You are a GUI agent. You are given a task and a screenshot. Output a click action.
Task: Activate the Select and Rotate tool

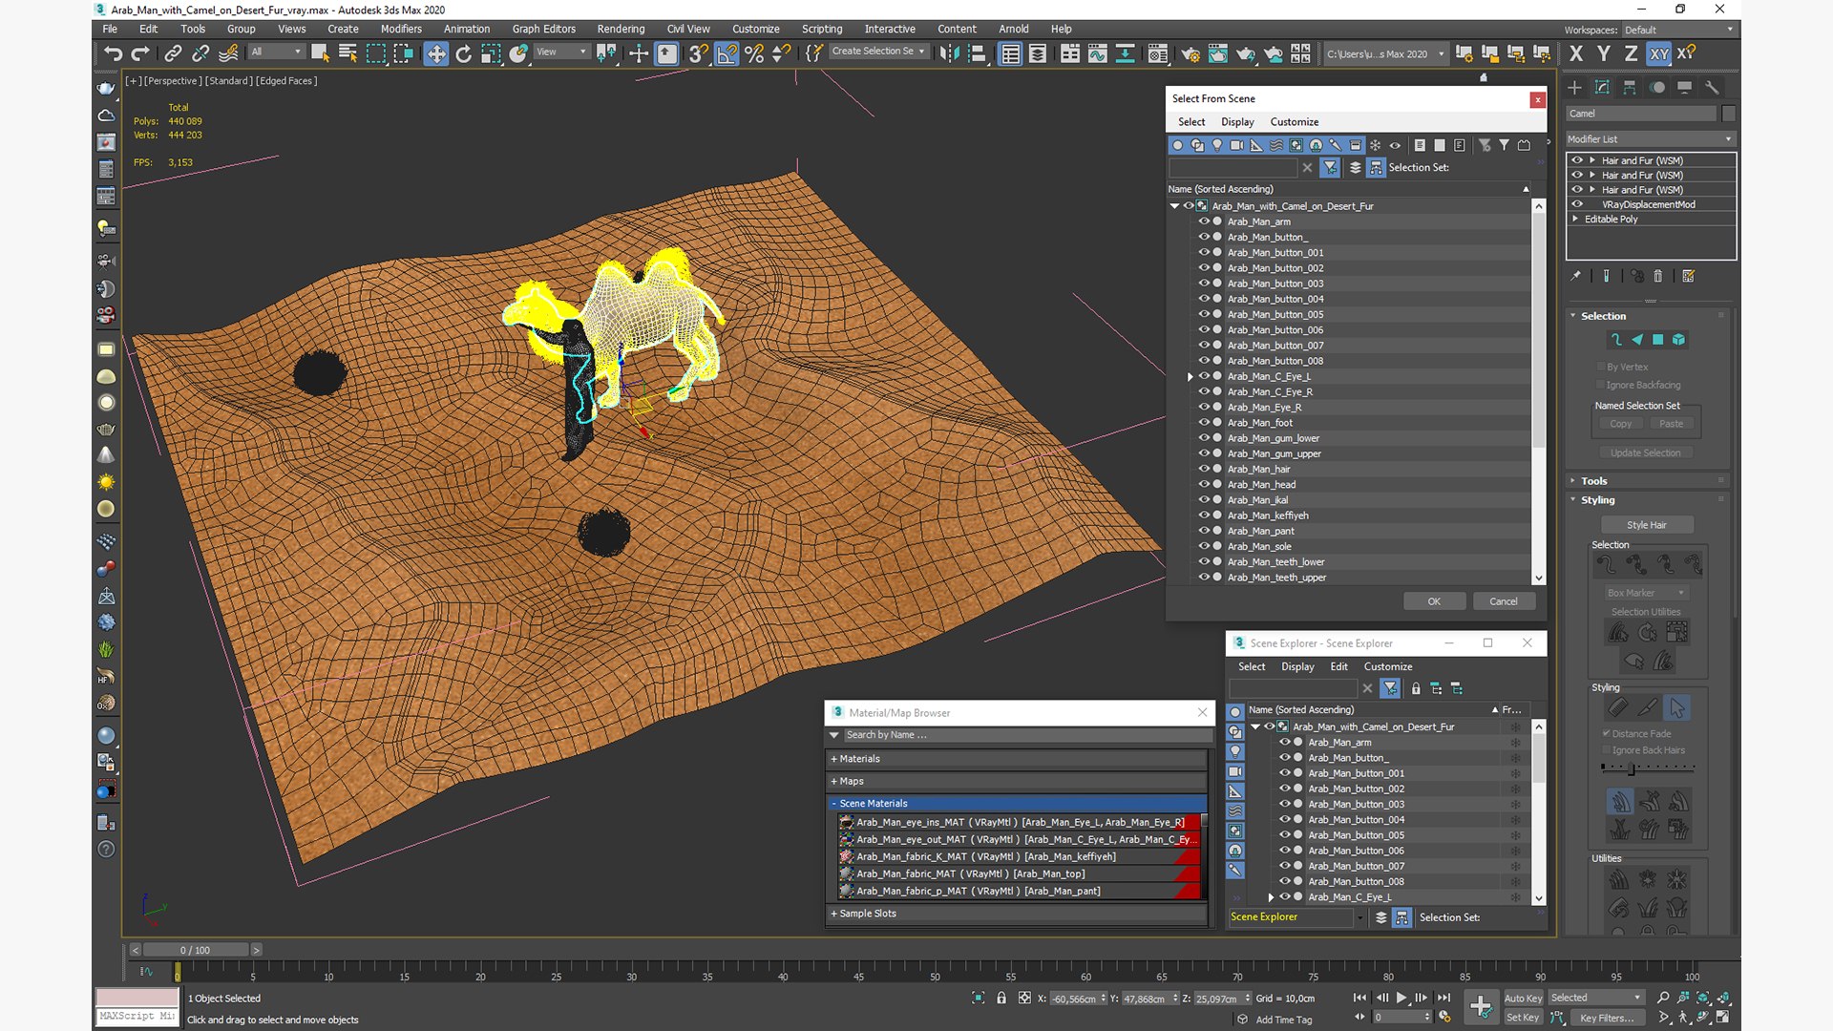point(464,53)
